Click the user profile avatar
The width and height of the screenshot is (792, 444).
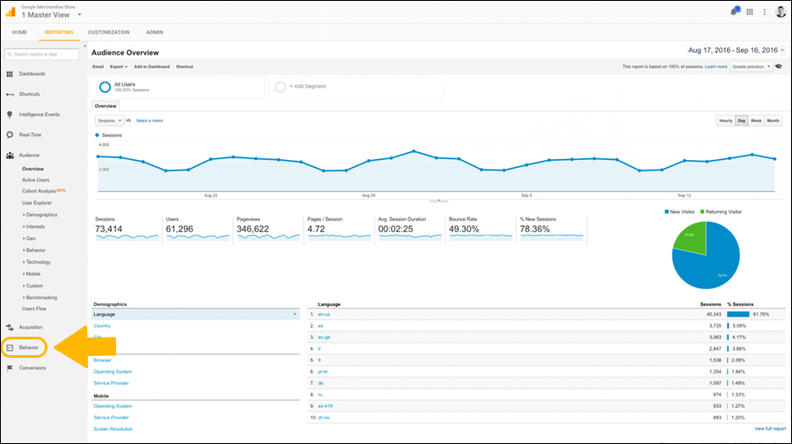(x=781, y=11)
